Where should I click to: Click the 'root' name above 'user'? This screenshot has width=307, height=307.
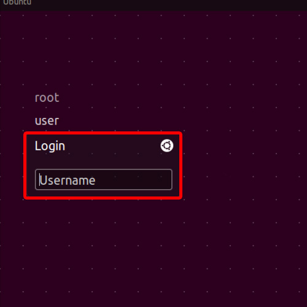(x=47, y=98)
